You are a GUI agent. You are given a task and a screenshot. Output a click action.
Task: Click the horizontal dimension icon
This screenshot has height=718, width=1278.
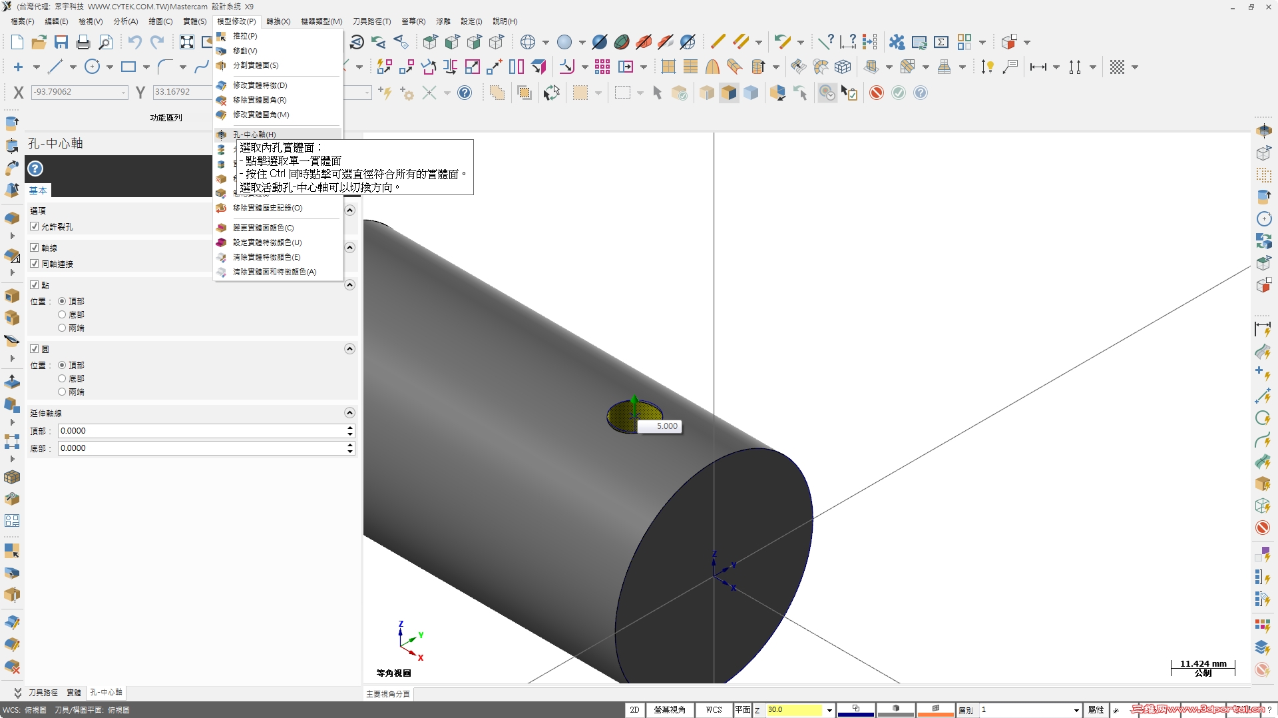point(1038,67)
